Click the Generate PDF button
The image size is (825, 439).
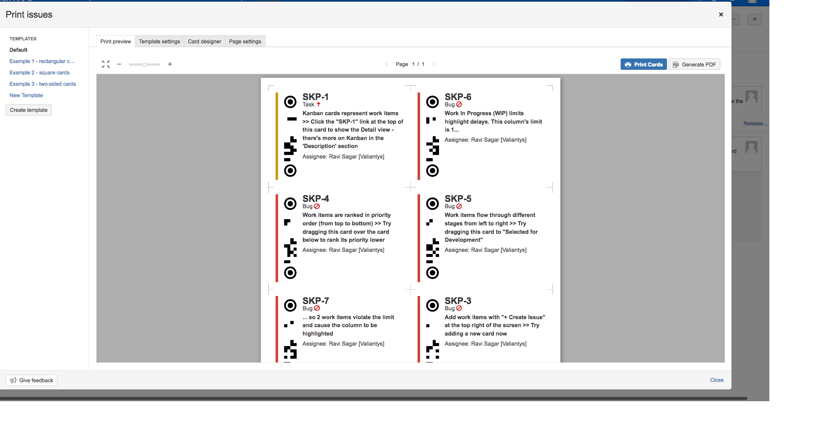(x=694, y=64)
